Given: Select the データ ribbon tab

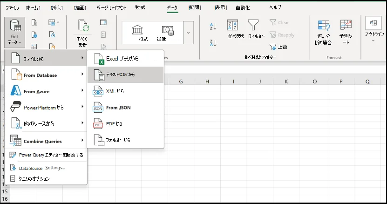Looking at the screenshot, I should coord(172,8).
